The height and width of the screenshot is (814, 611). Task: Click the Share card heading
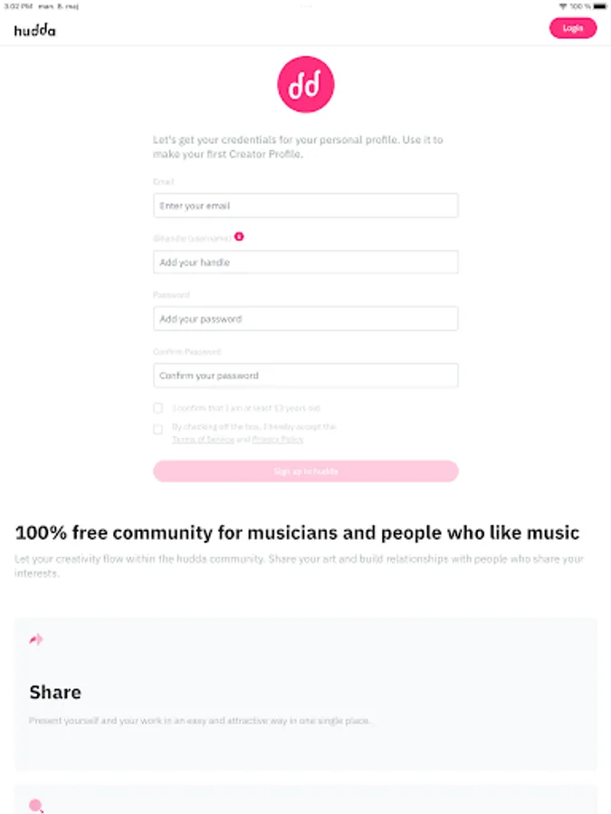click(55, 692)
